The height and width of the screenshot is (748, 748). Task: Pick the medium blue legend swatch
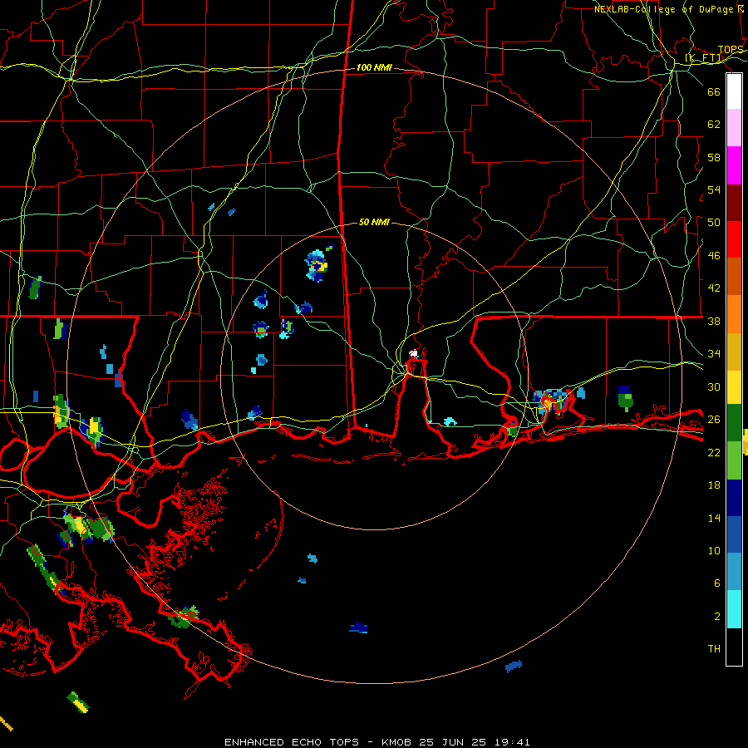[x=734, y=534]
